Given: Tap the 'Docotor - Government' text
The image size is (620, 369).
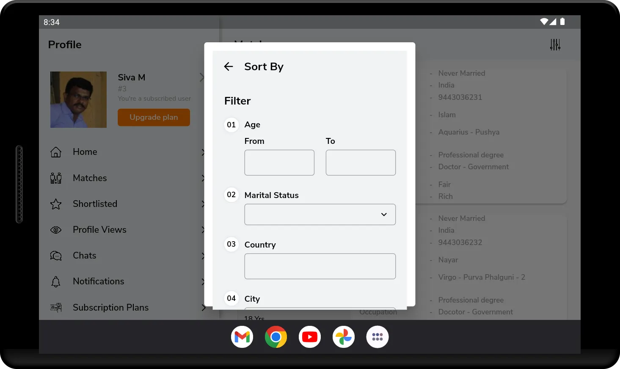Looking at the screenshot, I should (476, 312).
